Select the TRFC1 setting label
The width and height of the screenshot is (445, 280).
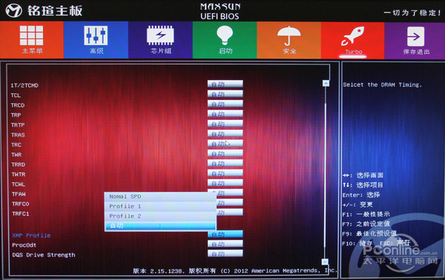coord(21,213)
